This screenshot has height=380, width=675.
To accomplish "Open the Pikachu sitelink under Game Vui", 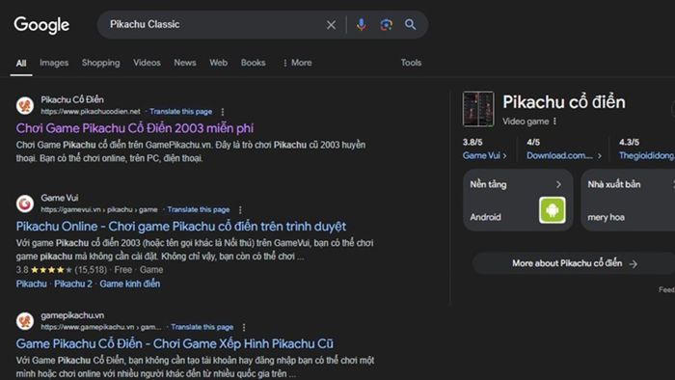I will 32,284.
